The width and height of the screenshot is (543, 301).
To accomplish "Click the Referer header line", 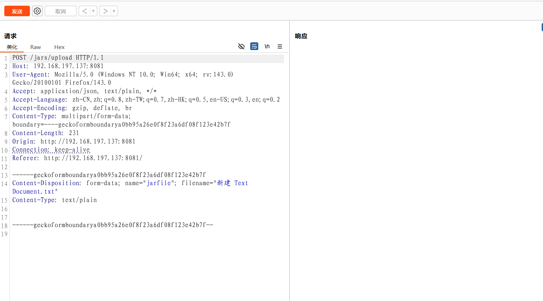I will tap(78, 158).
